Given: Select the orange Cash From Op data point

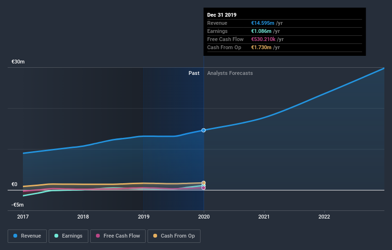Looking at the screenshot, I should 203,183.
